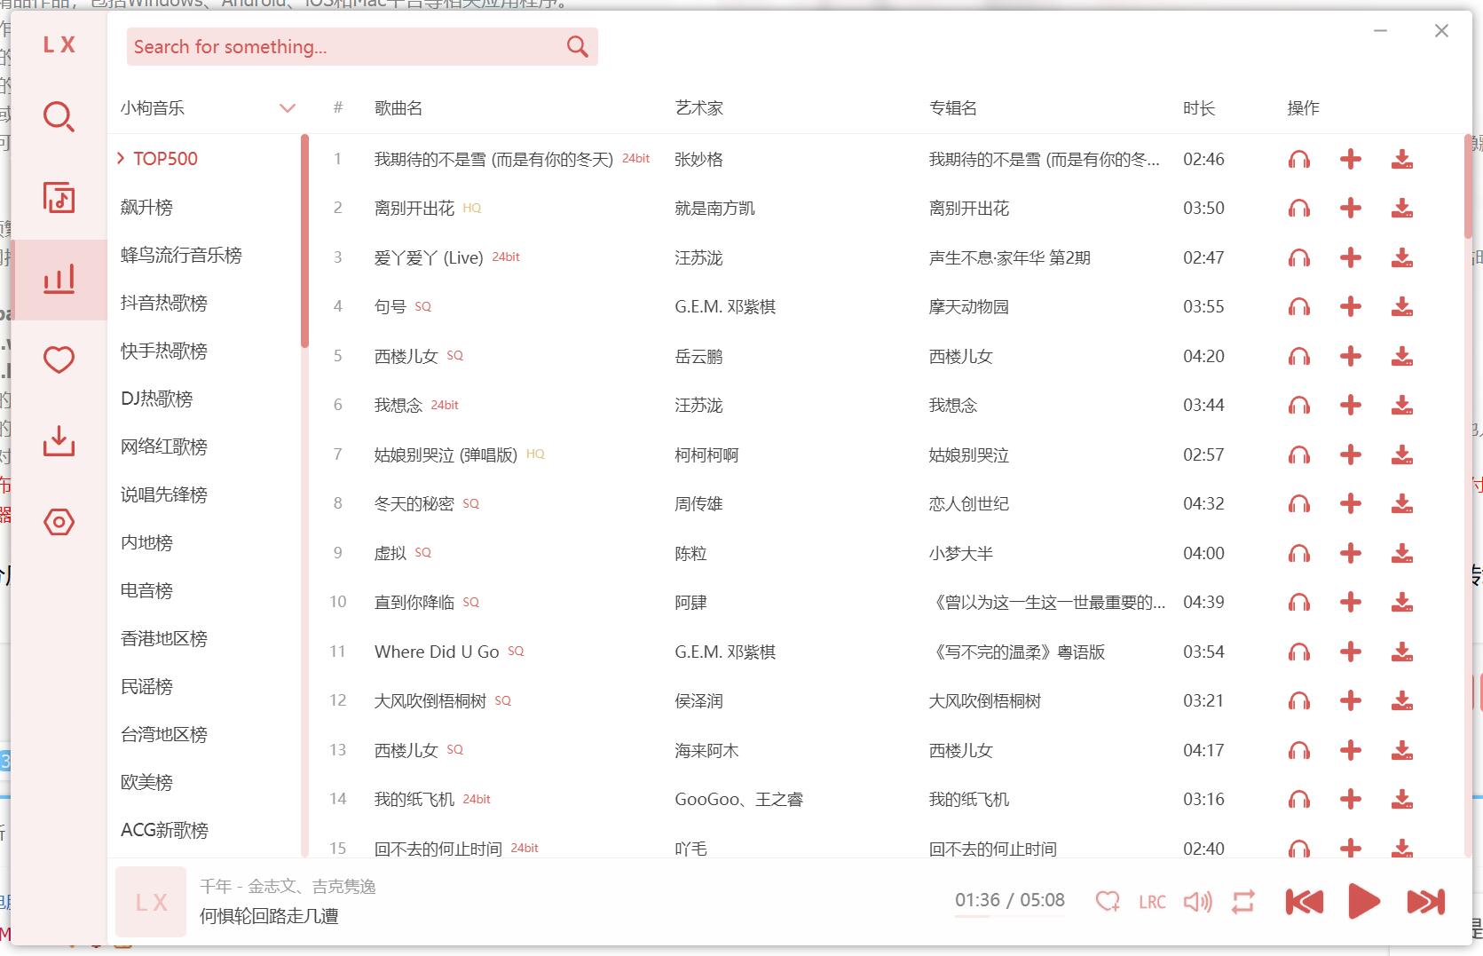
Task: Switch to the 欧美榜 chart
Action: click(146, 782)
